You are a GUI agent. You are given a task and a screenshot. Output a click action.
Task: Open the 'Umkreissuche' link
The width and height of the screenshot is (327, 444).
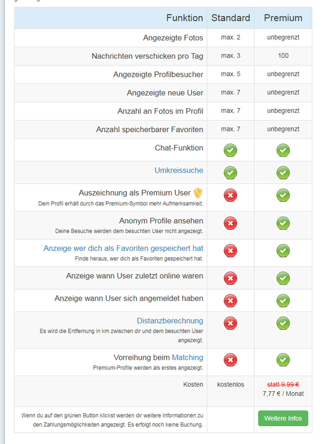179,170
